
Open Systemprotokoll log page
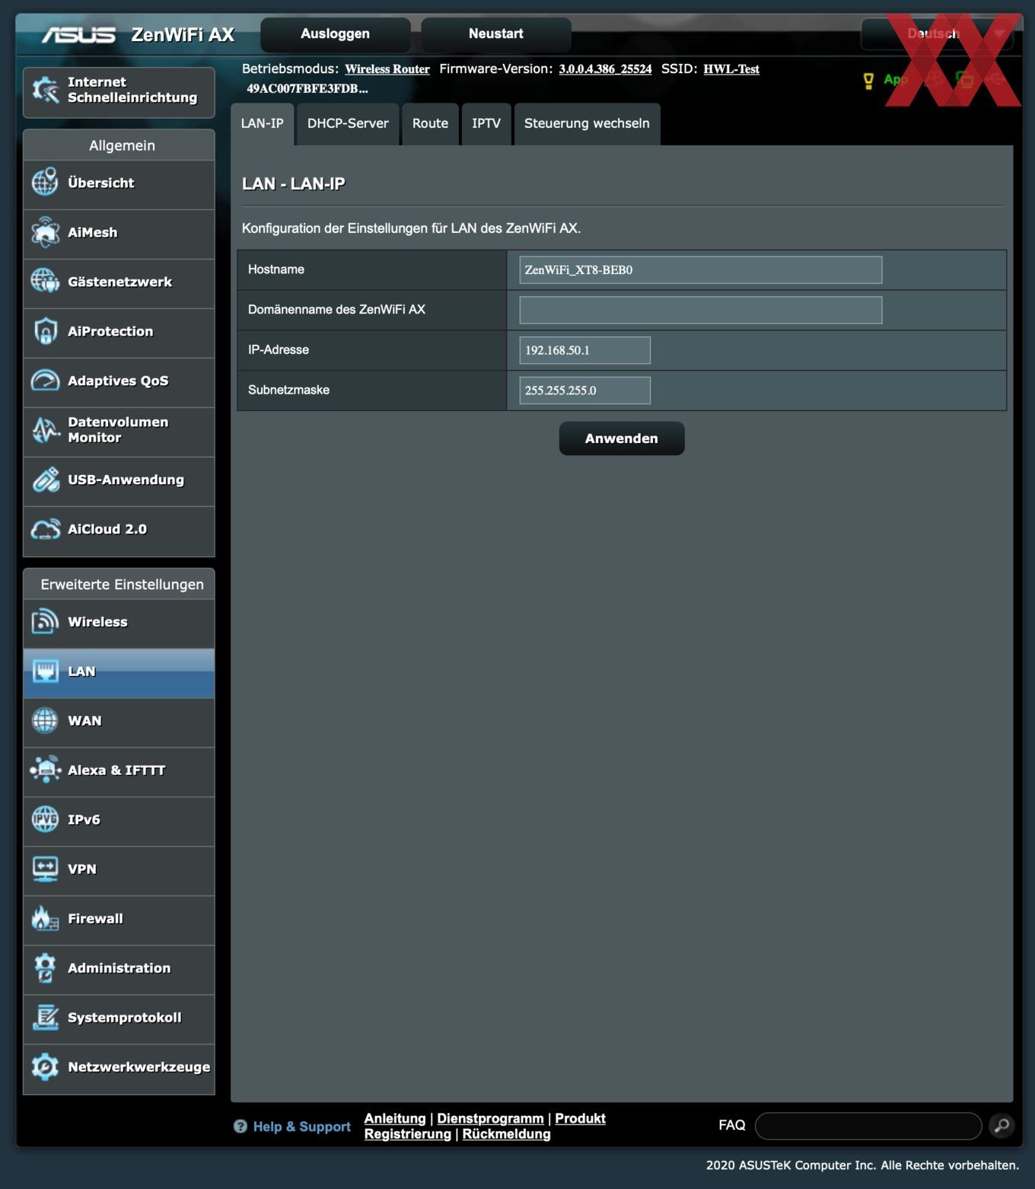click(x=119, y=1018)
